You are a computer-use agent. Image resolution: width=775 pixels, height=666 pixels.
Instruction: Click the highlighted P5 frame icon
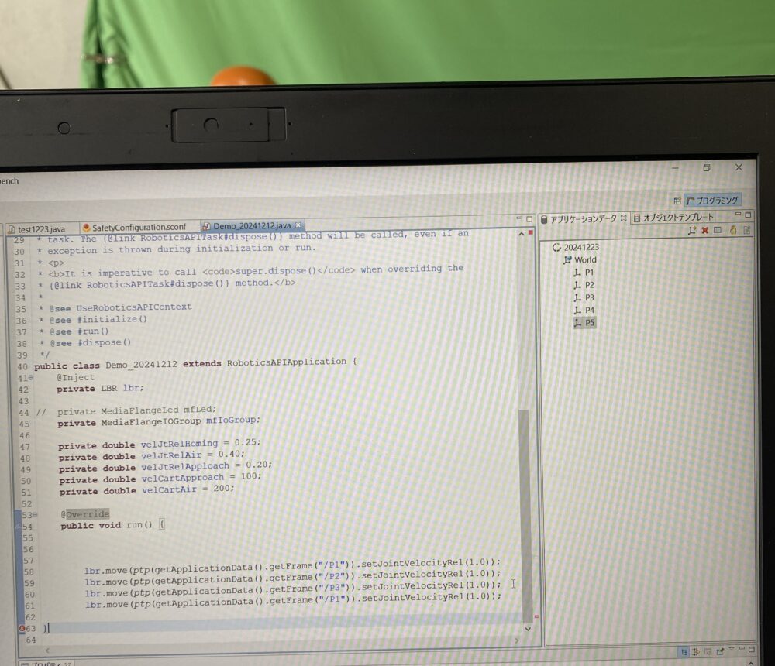coord(577,323)
